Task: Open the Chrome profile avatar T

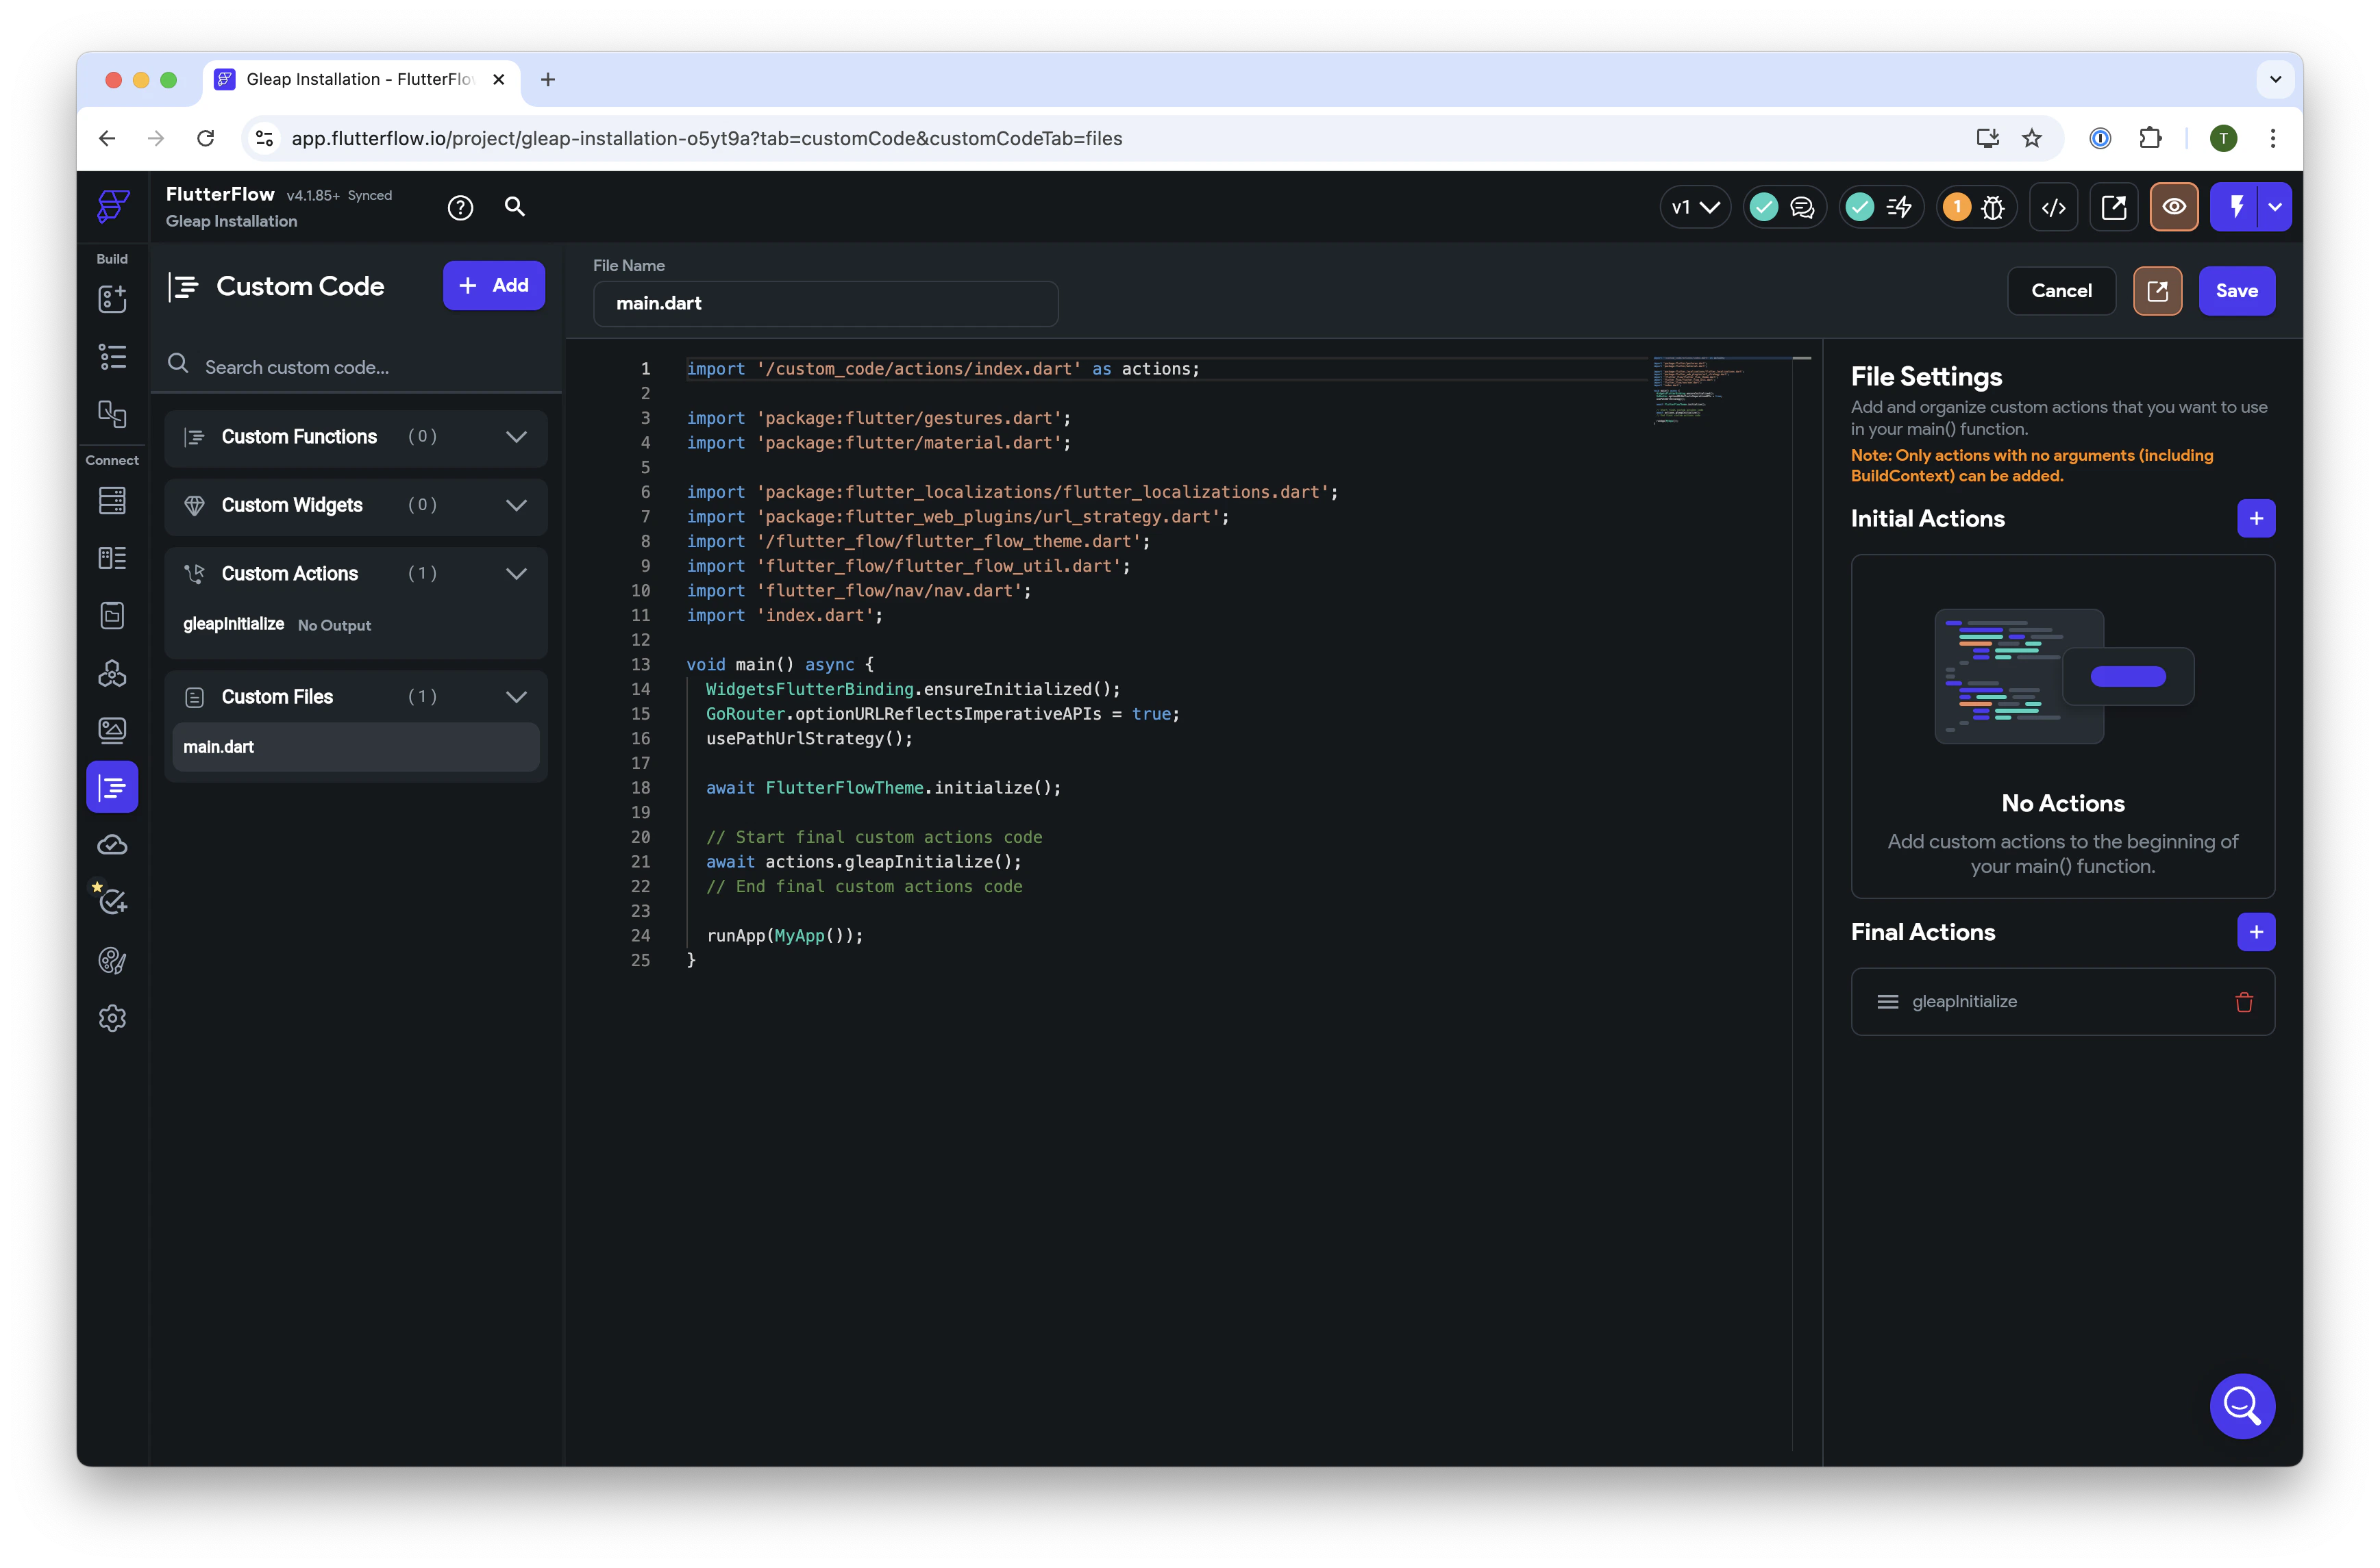Action: [x=2223, y=139]
